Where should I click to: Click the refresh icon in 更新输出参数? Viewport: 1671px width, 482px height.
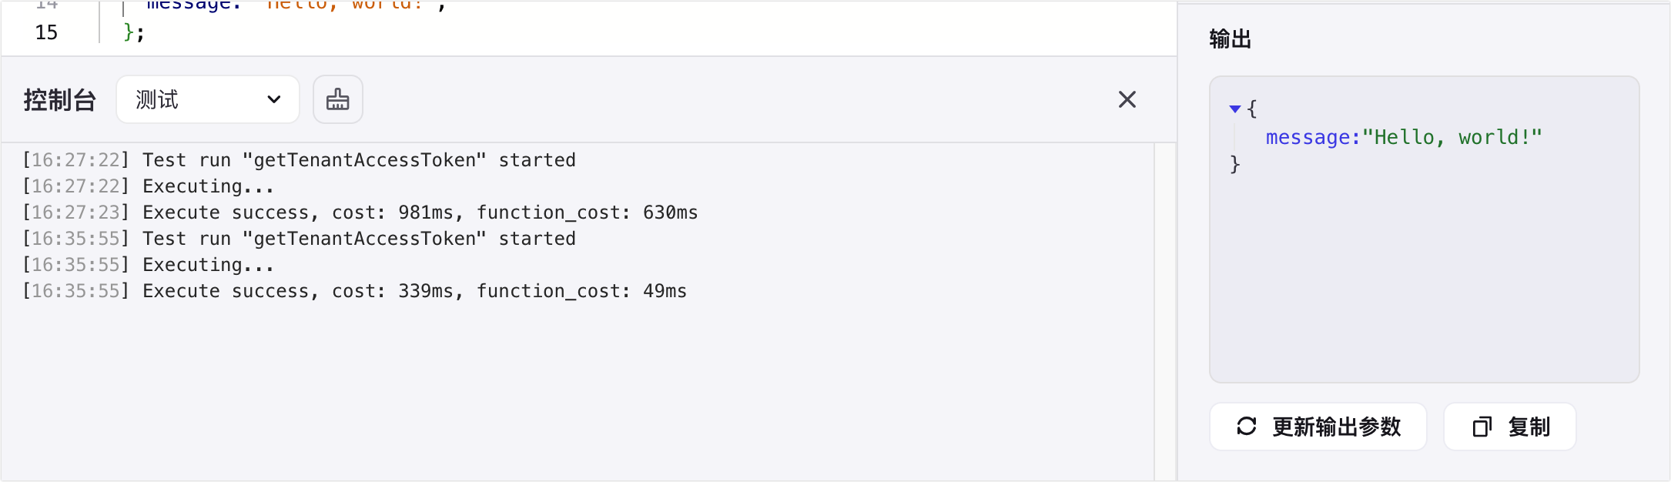coord(1246,427)
